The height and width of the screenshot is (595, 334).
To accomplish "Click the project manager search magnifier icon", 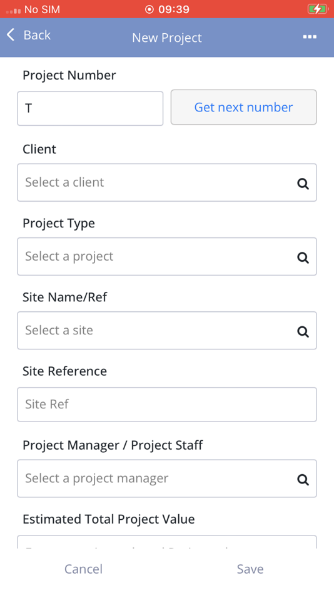I will coord(303,480).
